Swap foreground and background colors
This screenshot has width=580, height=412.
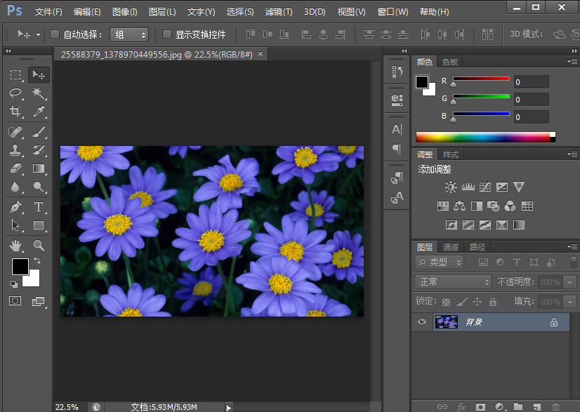click(x=37, y=260)
